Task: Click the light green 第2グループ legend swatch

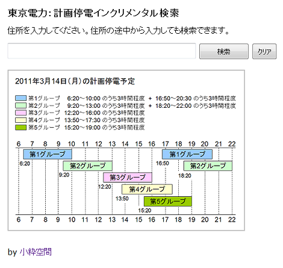Action: pyautogui.click(x=21, y=105)
